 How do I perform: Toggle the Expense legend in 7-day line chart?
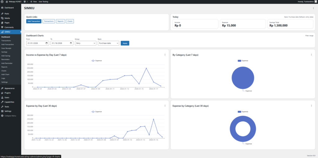pos(97,61)
